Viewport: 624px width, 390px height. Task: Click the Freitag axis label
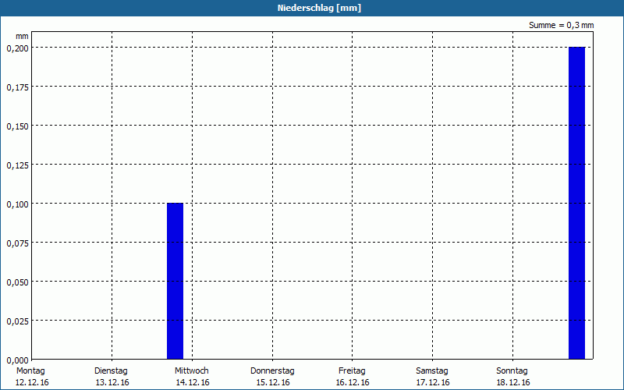coord(352,370)
